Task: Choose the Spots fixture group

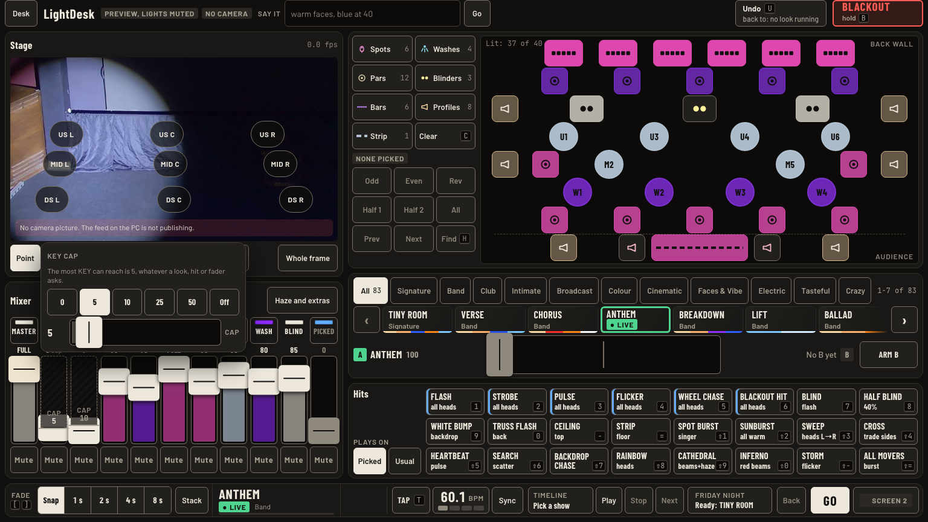Action: pos(382,49)
